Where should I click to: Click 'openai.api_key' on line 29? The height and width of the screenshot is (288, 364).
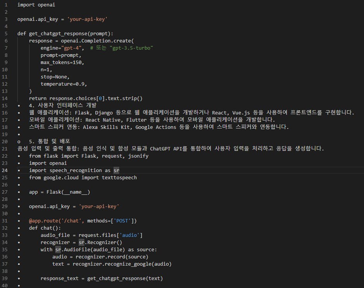click(x=49, y=207)
